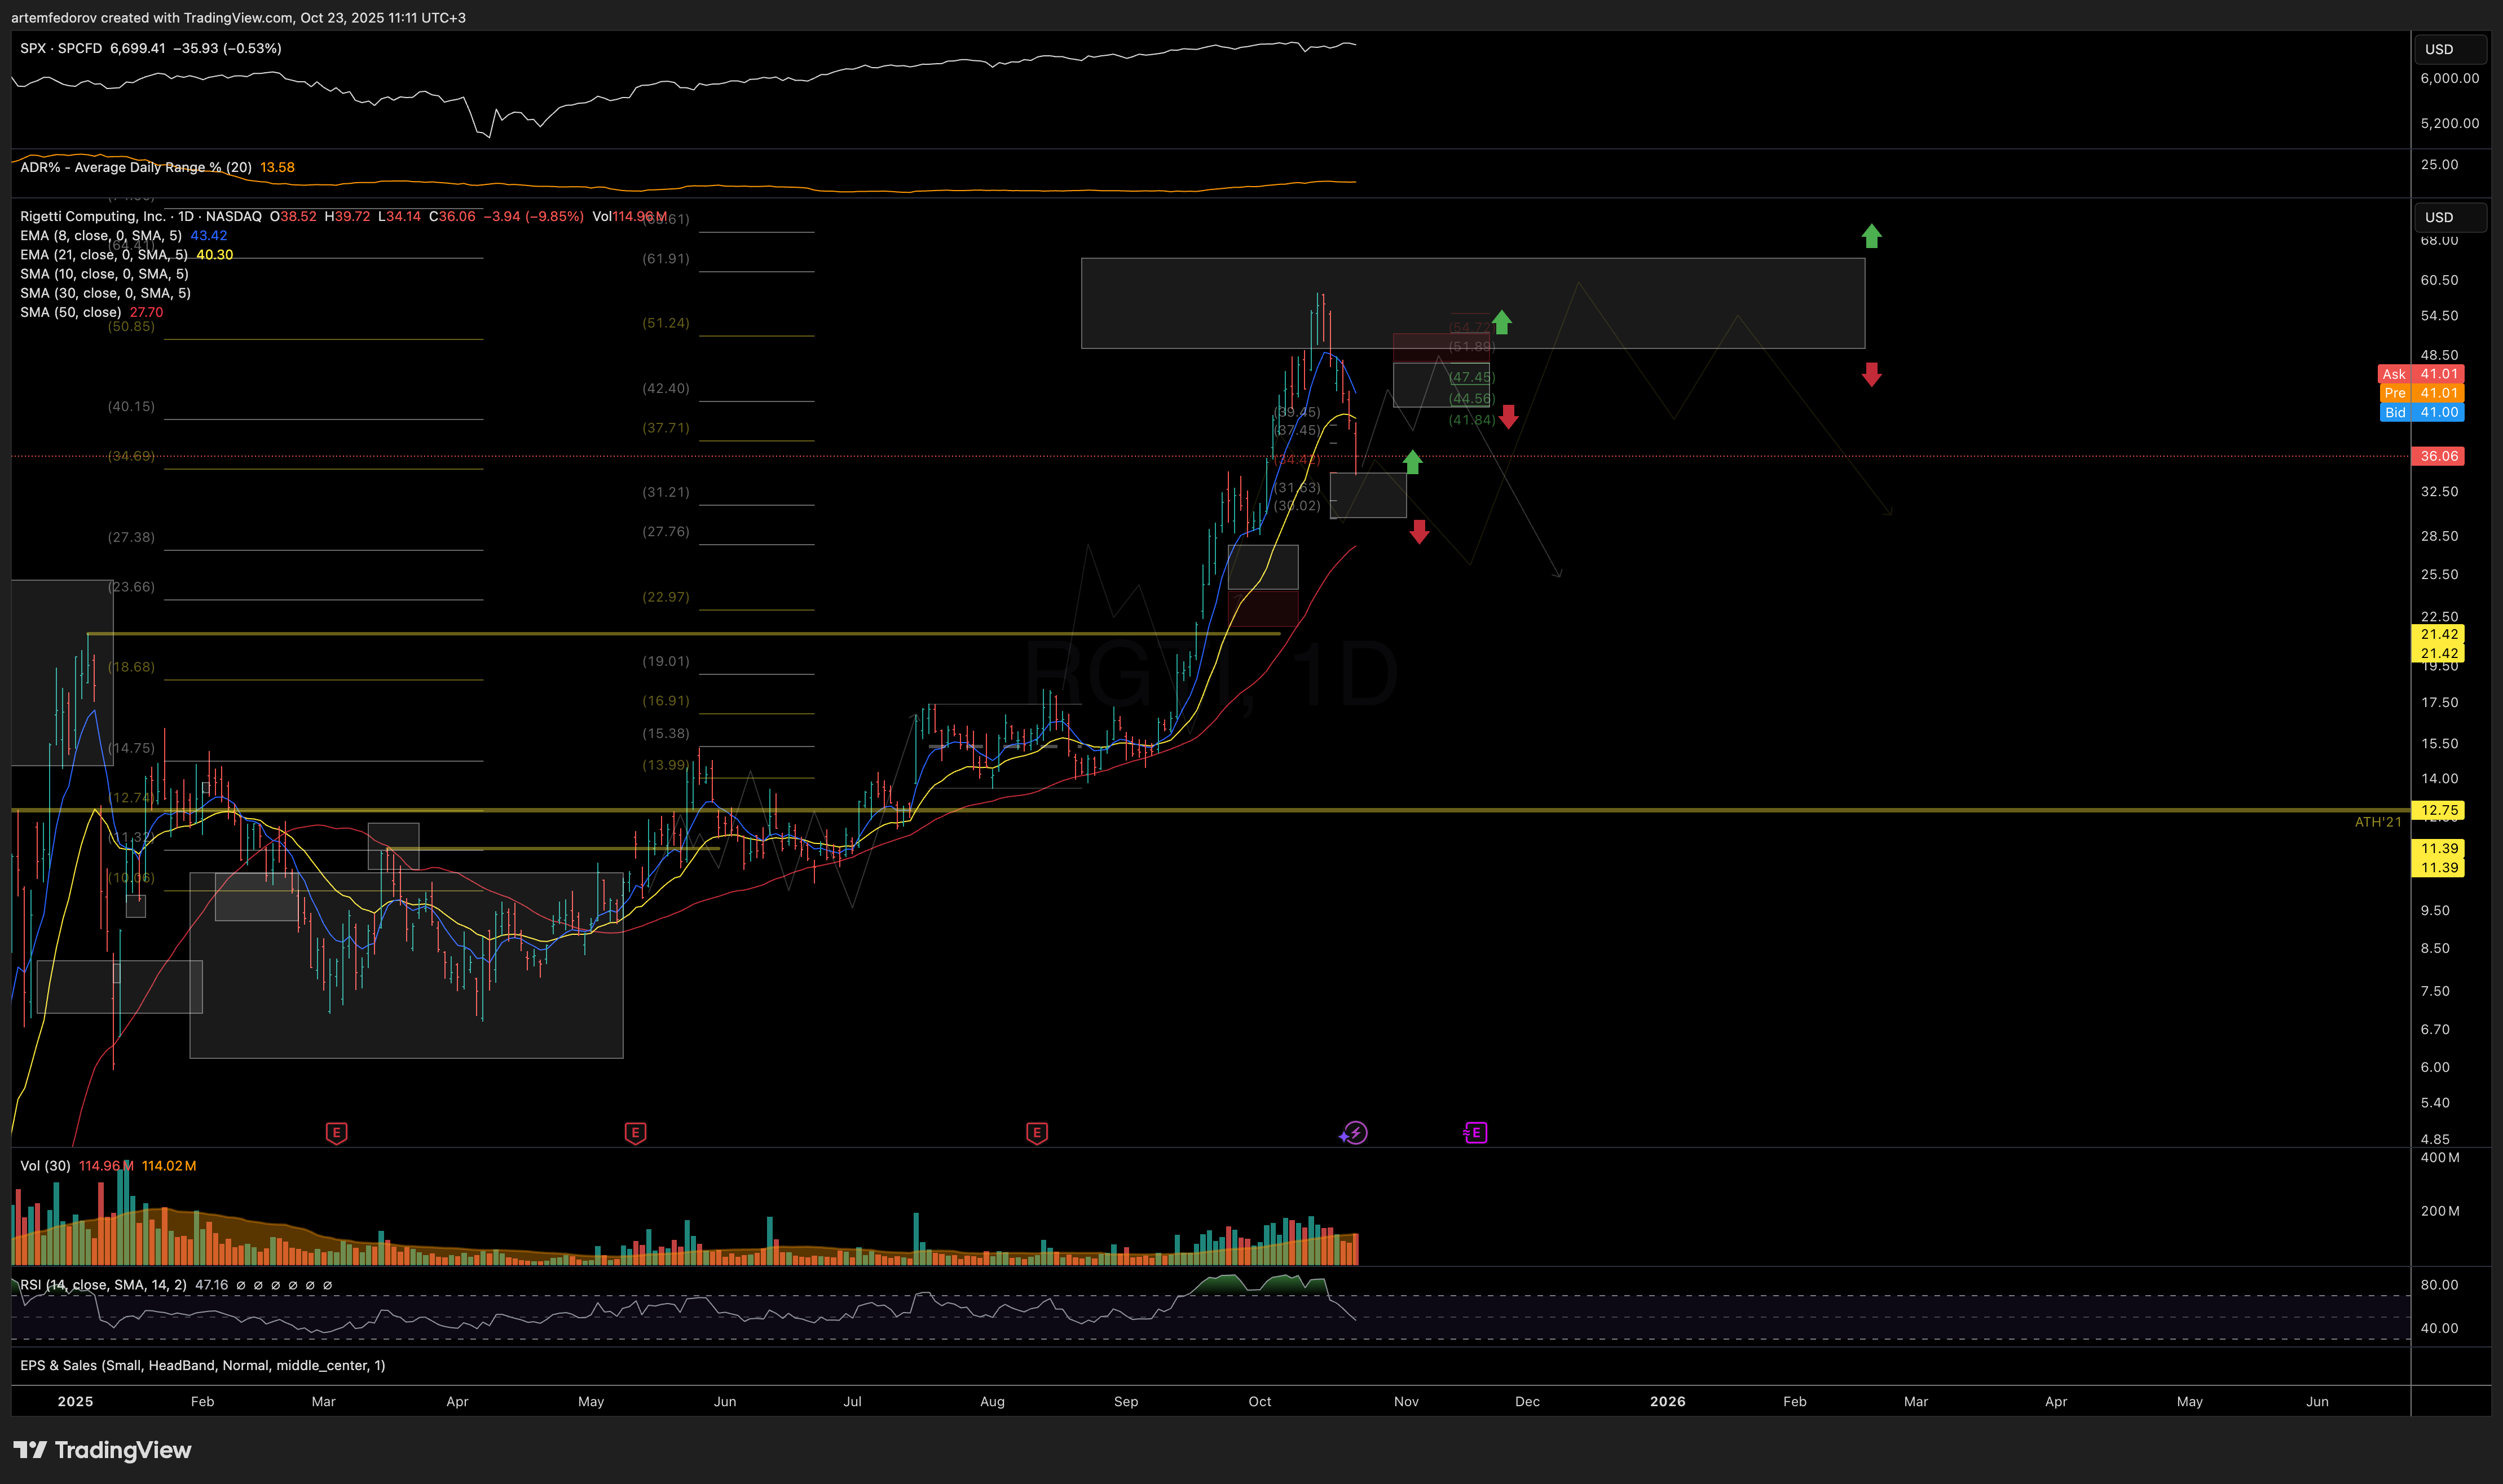Select the EMA (21, close, 0, SMA, 5) legend
The height and width of the screenshot is (1484, 2503).
pyautogui.click(x=104, y=254)
